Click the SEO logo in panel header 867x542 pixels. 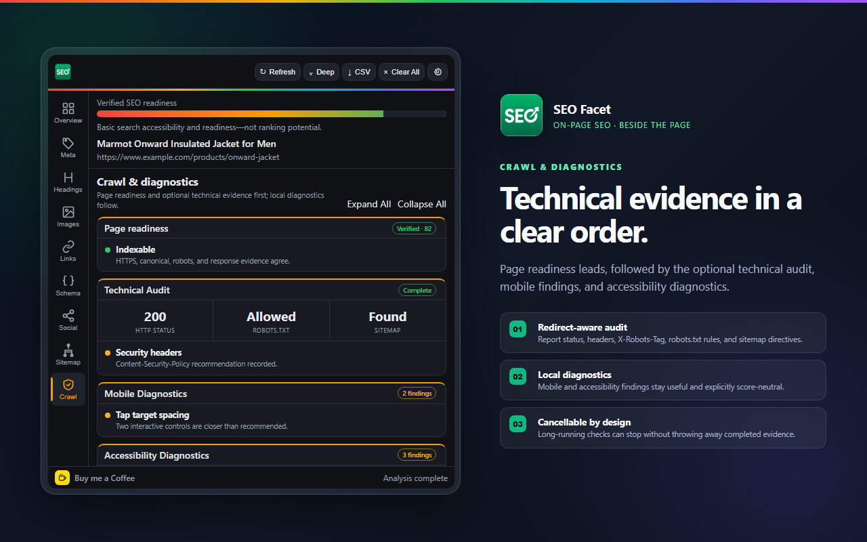tap(63, 72)
